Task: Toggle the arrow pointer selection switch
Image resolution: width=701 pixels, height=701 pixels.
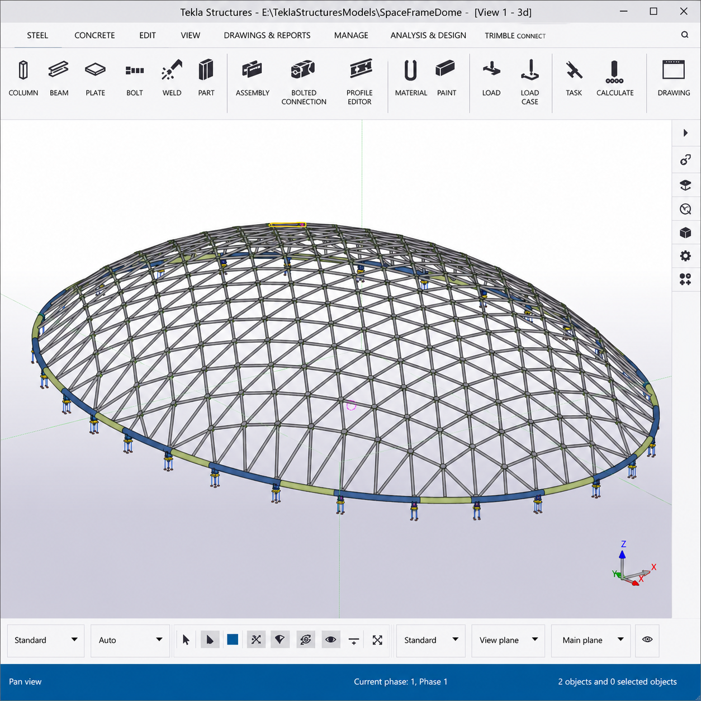Action: pyautogui.click(x=186, y=640)
